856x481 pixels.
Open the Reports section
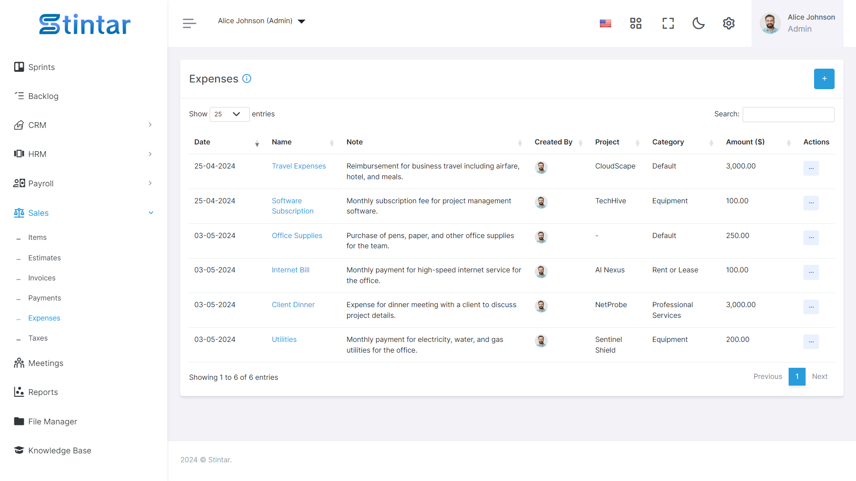[x=36, y=392]
